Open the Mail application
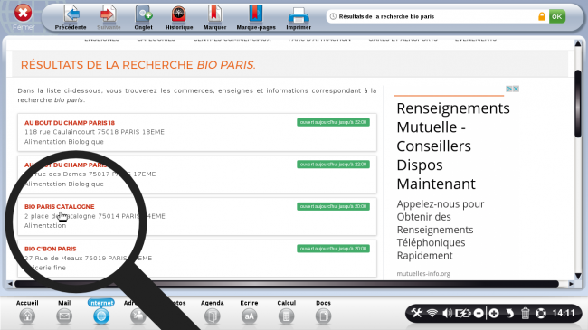The width and height of the screenshot is (588, 330). [x=64, y=312]
